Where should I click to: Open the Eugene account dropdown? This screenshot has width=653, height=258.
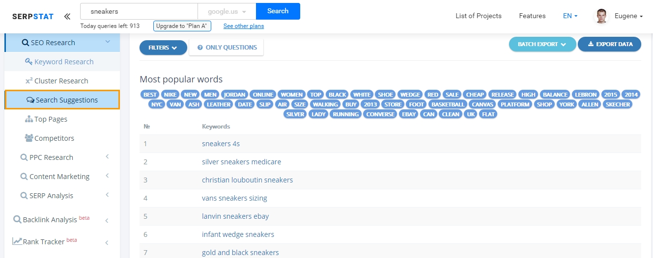click(x=628, y=16)
